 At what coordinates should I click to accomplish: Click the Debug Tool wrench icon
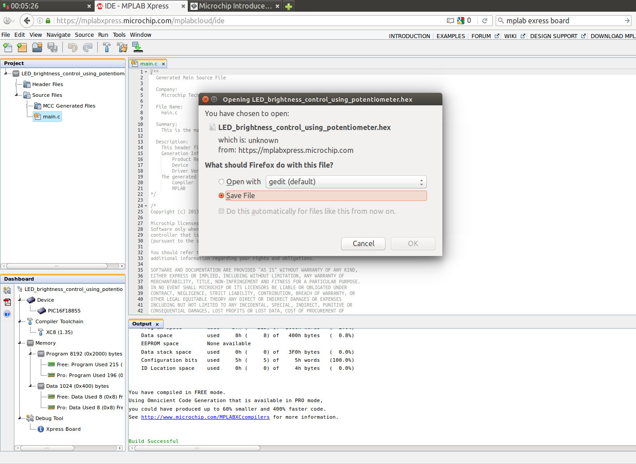(30, 418)
